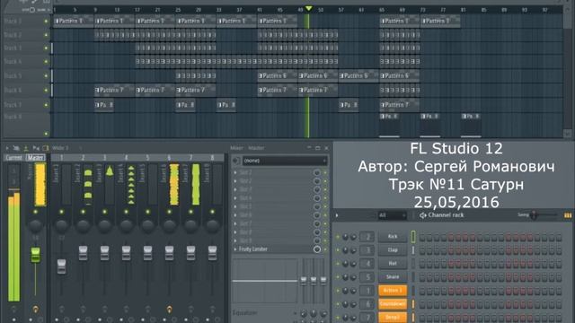Screen dimensions: 575x323
Task: Open the mixer (none) input dropdown
Action: click(x=285, y=161)
